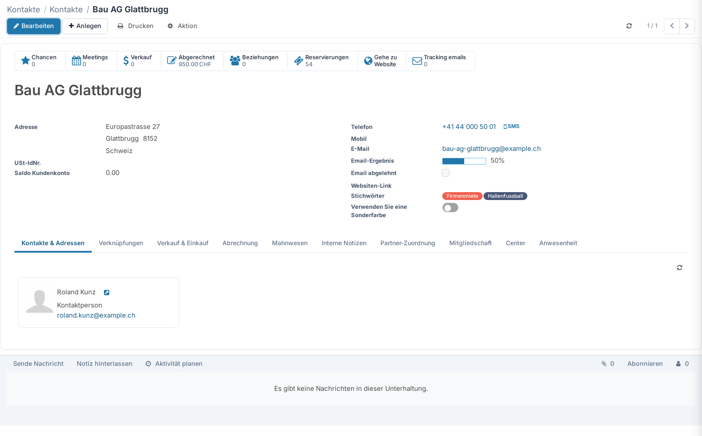702x436 pixels.
Task: Open the Anwesenheit tab
Action: coord(558,243)
